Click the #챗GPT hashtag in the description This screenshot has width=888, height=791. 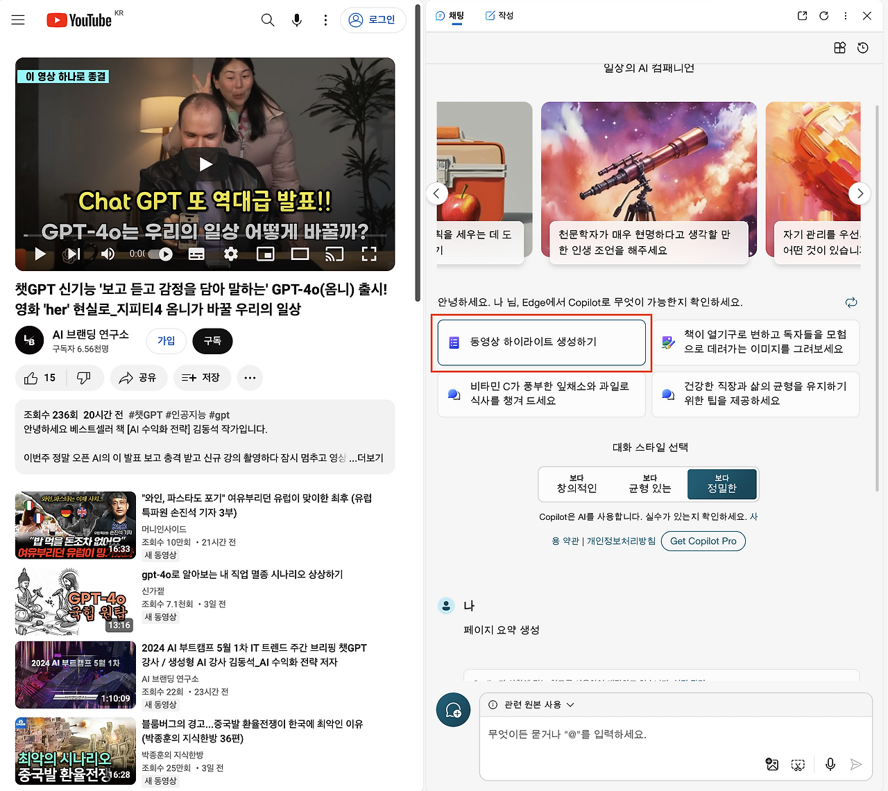(146, 415)
